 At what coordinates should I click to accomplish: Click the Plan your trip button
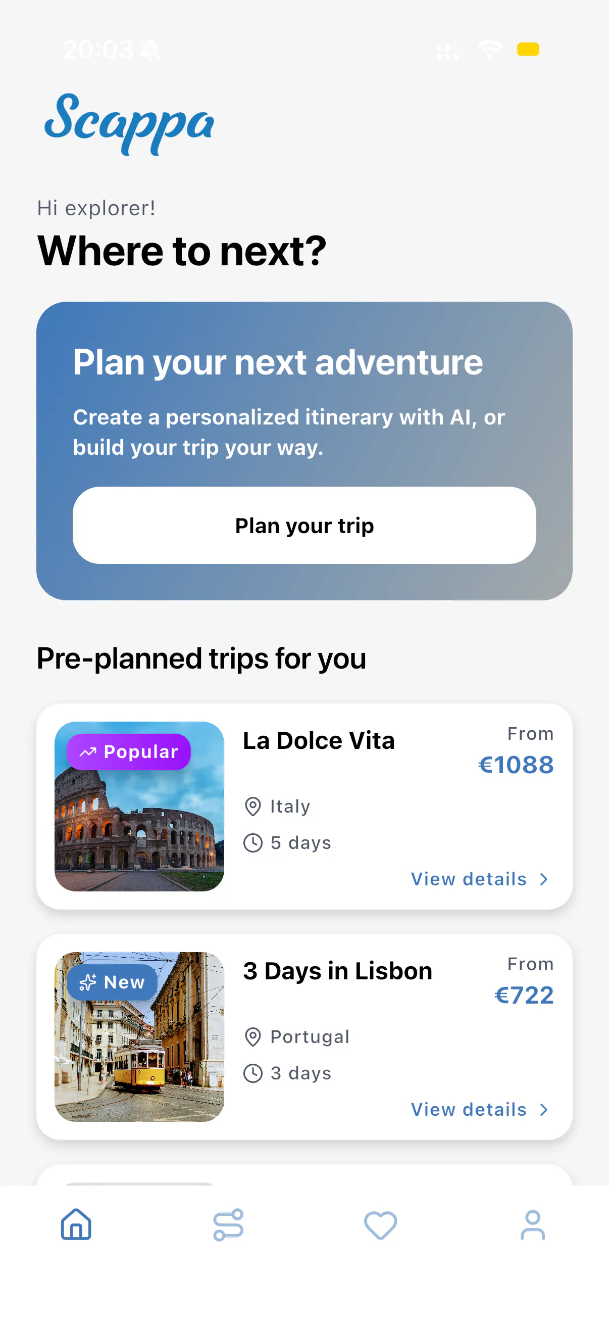(x=304, y=525)
